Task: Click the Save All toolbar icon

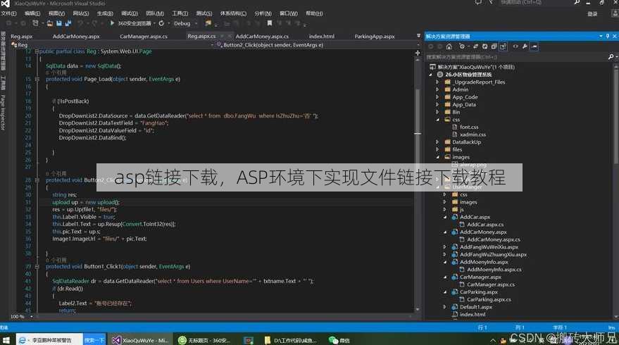Action: click(x=68, y=23)
